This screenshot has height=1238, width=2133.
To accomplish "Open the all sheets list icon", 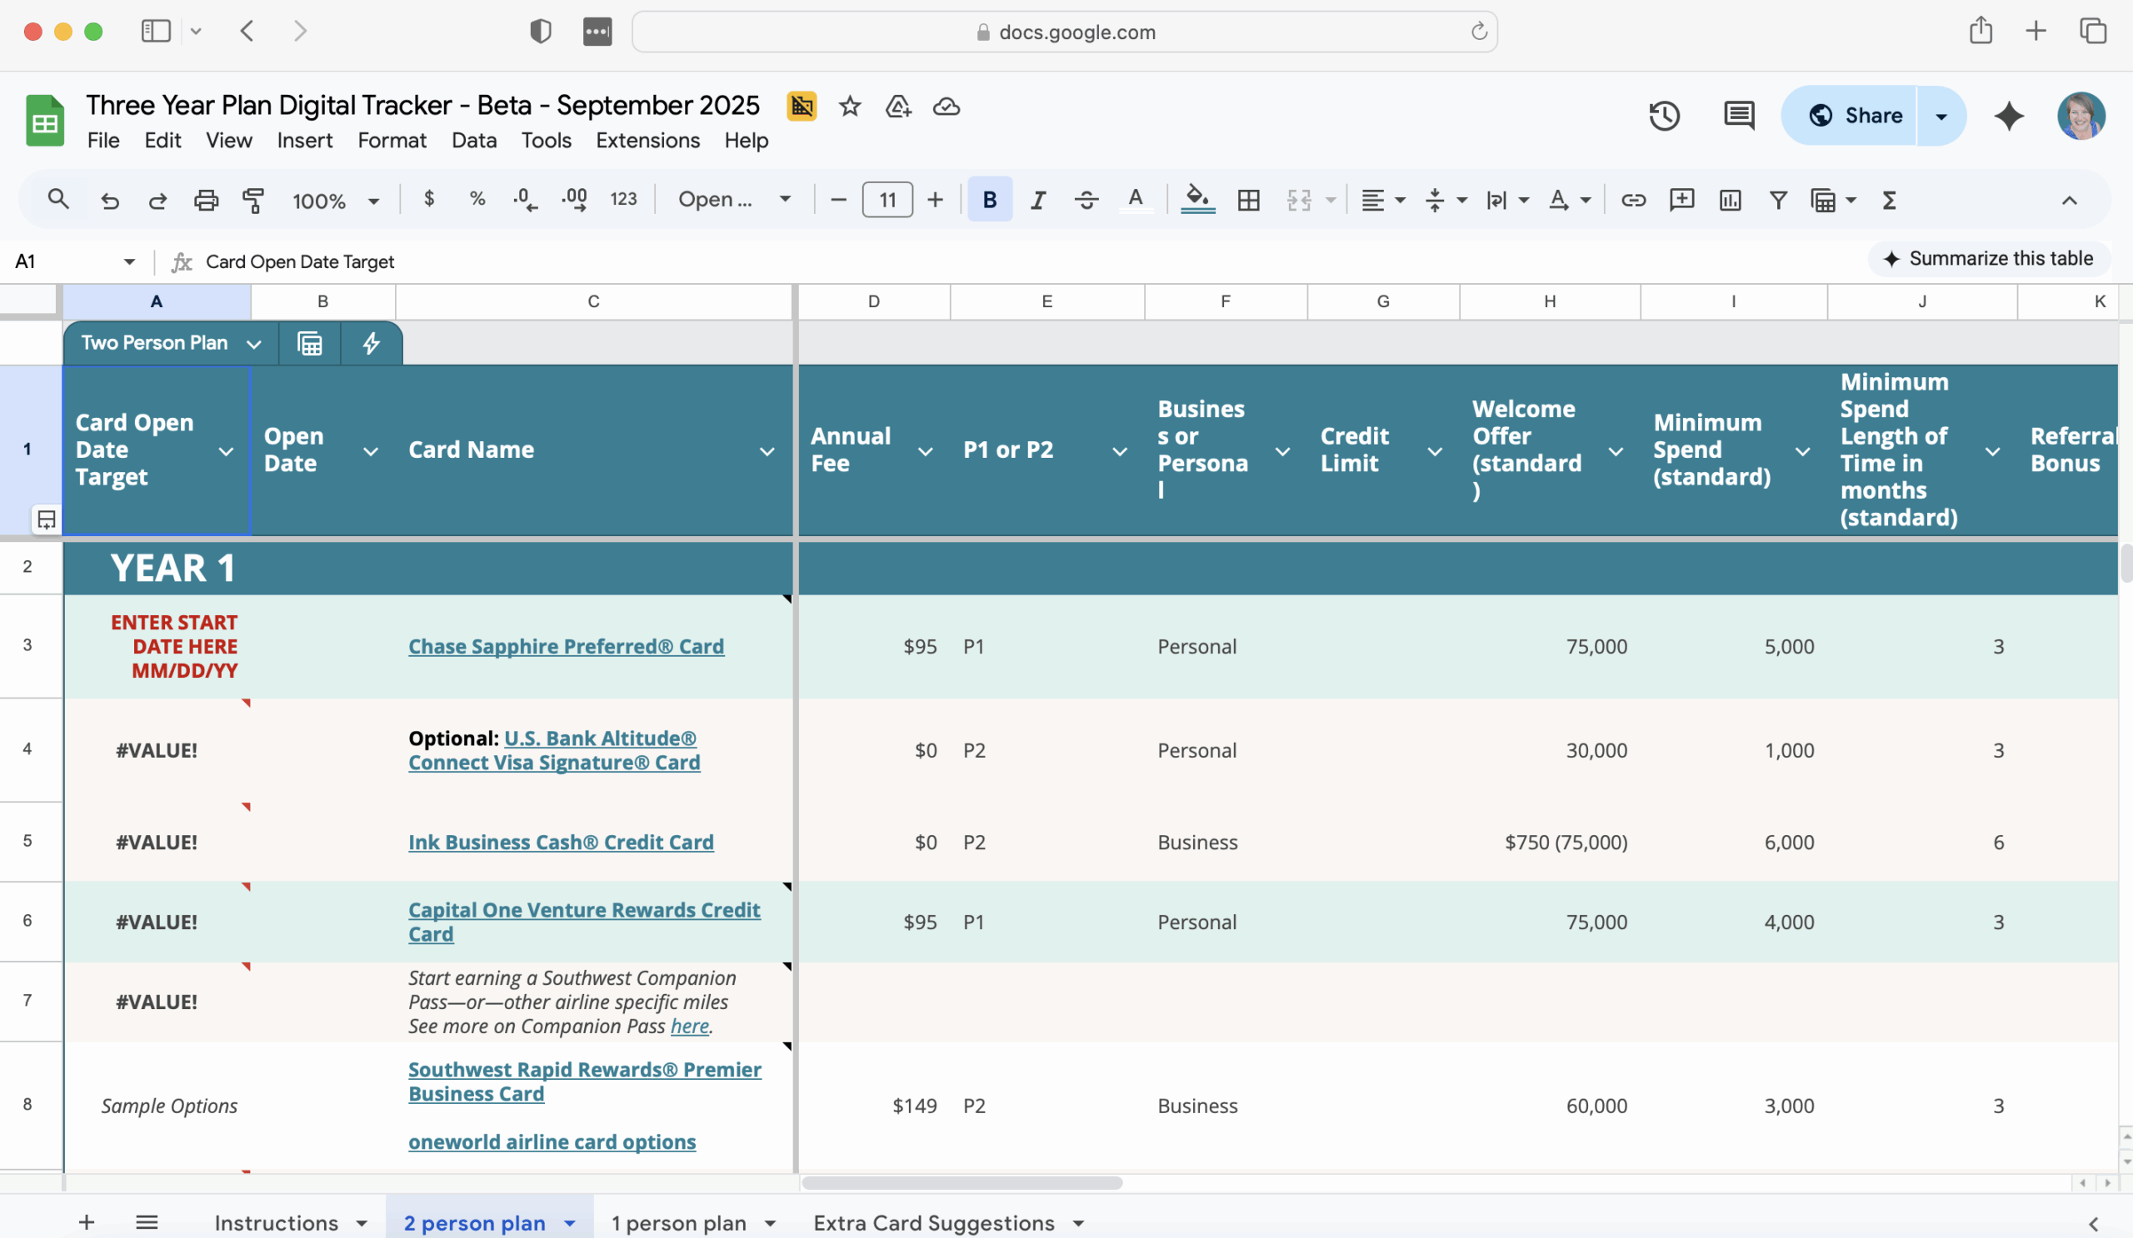I will coord(147,1222).
